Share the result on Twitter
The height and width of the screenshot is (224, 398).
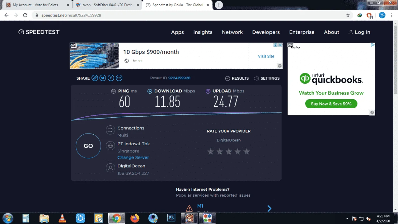click(x=103, y=78)
